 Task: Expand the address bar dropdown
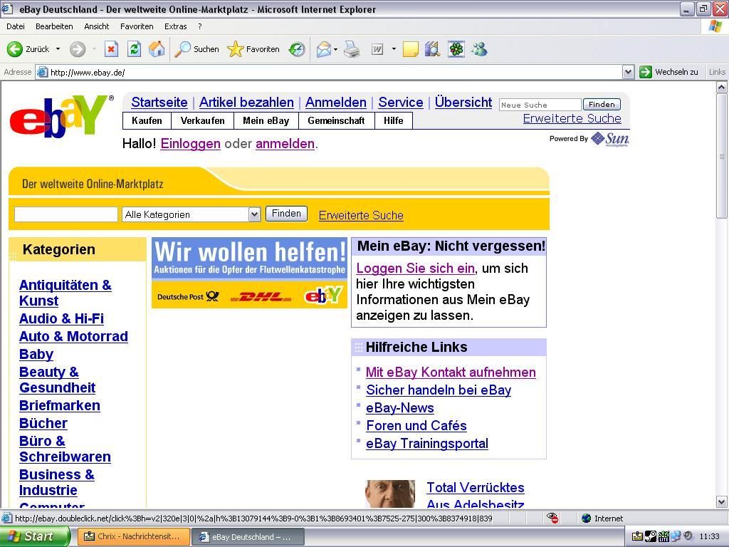(628, 72)
